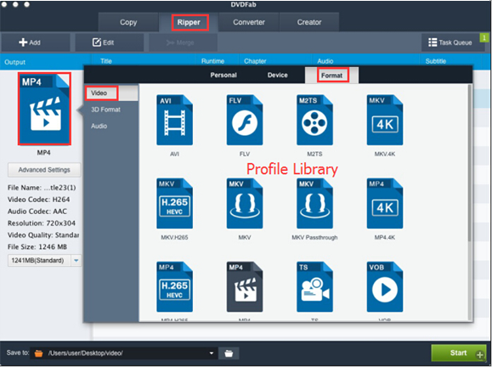Viewport: 492px width, 367px height.
Task: Pick the MKV Passthrough profile
Action: [x=314, y=203]
